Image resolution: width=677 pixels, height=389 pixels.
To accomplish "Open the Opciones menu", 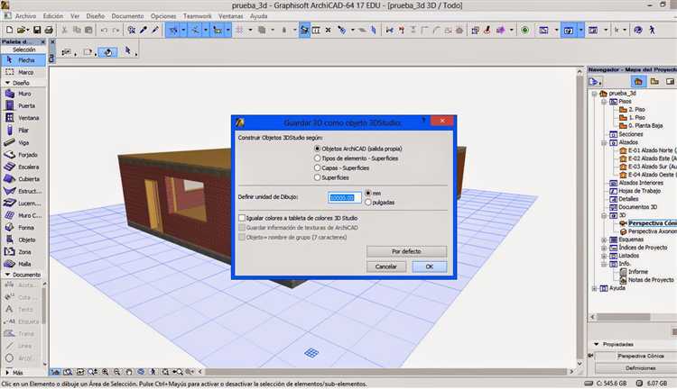I will [x=163, y=16].
